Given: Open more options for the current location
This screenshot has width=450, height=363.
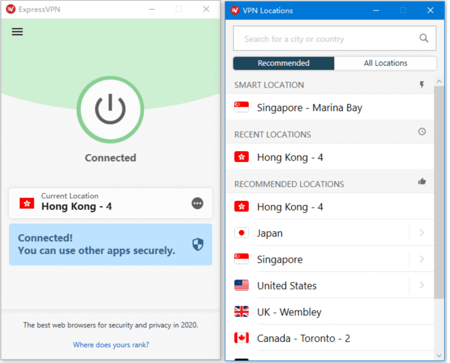Looking at the screenshot, I should (197, 203).
